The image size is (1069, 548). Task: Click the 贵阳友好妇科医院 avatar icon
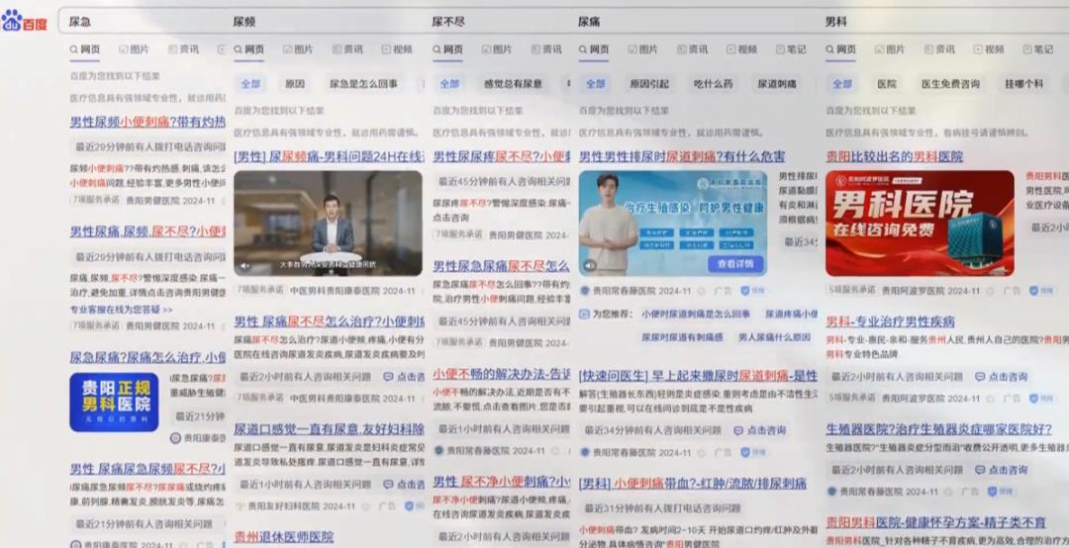(x=240, y=506)
